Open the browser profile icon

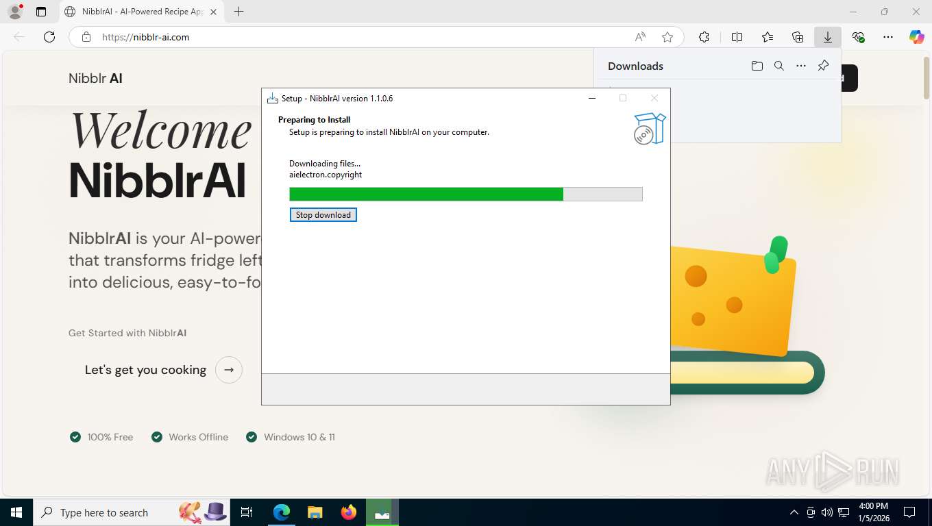14,12
